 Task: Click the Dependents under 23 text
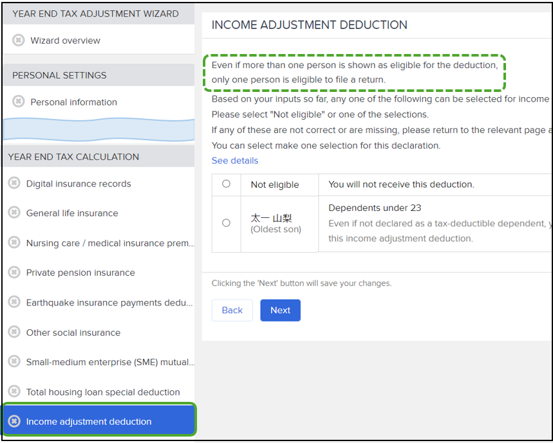pyautogui.click(x=375, y=208)
